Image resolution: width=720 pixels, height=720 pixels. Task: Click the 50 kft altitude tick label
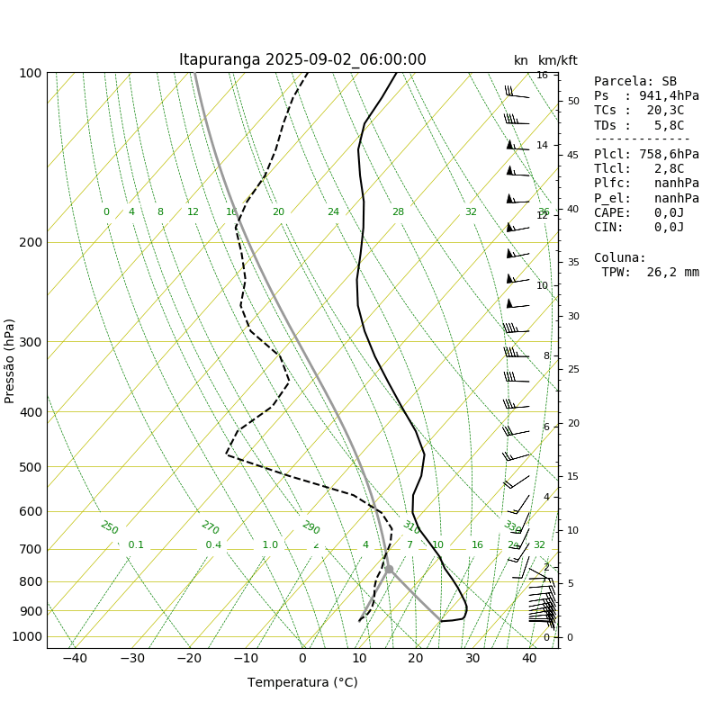click(x=573, y=101)
